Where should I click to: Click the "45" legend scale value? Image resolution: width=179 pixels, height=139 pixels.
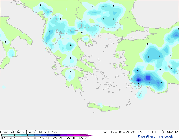coord(81,138)
